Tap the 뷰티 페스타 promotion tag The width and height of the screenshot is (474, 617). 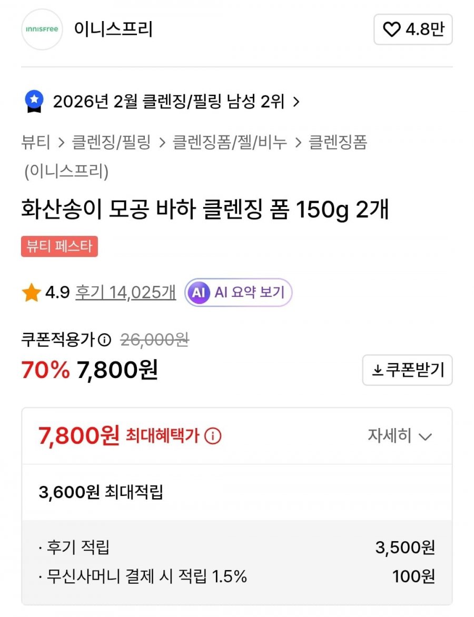[60, 246]
